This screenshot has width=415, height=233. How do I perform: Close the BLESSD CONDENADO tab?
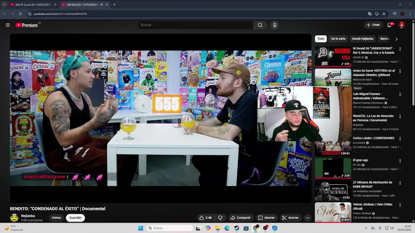(107, 5)
